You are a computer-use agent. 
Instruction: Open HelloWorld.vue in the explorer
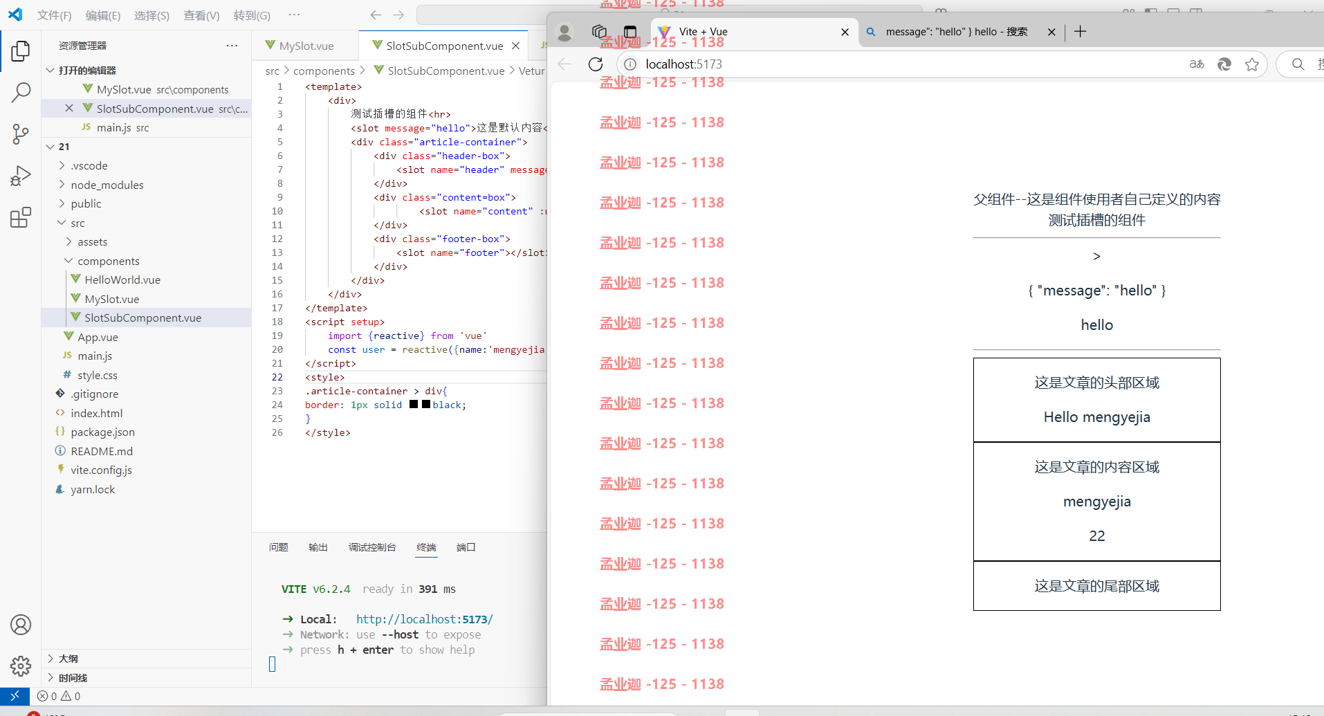tap(122, 279)
